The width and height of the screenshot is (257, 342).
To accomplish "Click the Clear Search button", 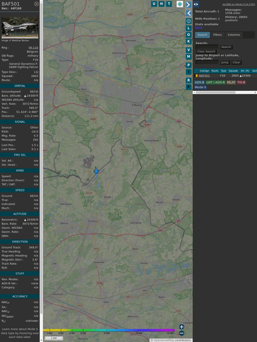I will coord(206,51).
